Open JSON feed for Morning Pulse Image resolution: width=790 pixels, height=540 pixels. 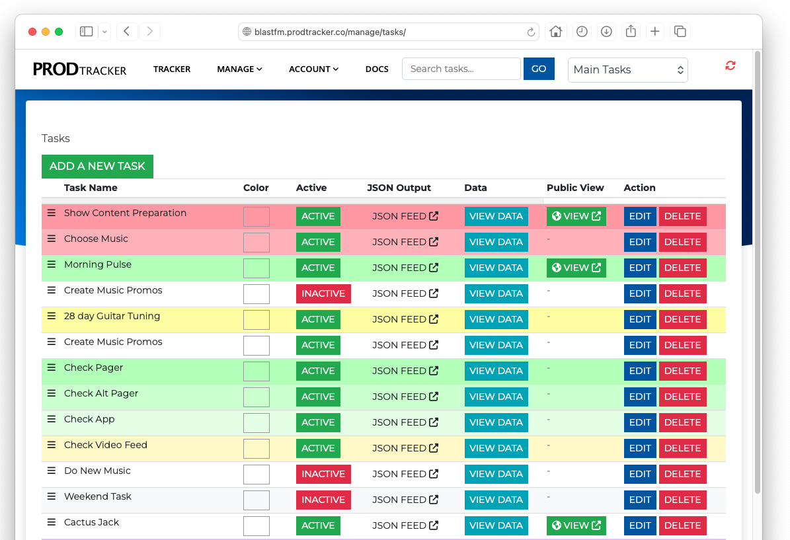coord(405,268)
